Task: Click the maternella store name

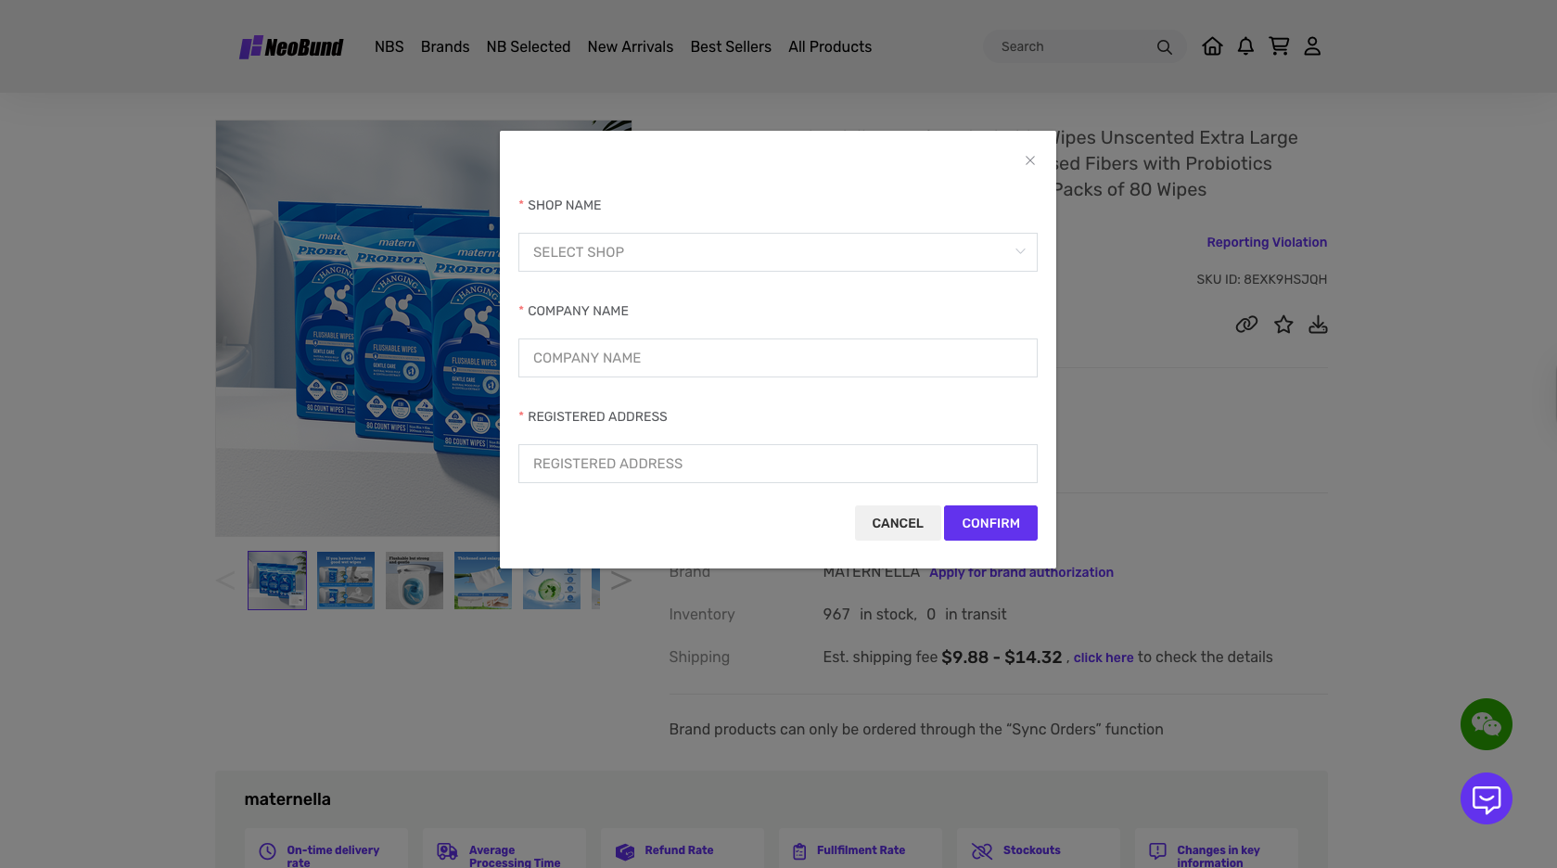Action: point(287,799)
